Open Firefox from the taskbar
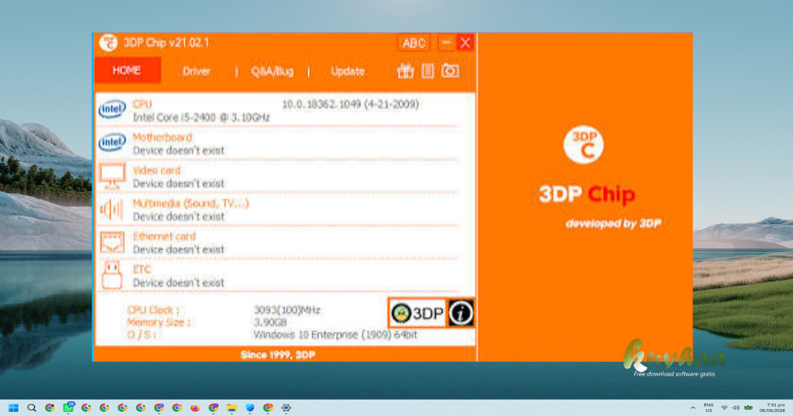793x416 pixels. pyautogui.click(x=195, y=408)
